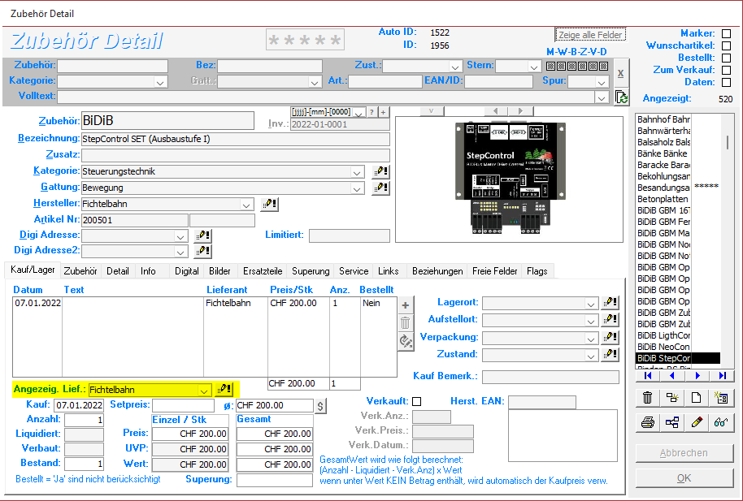Print the record using the printer icon
The width and height of the screenshot is (743, 501).
tap(648, 422)
